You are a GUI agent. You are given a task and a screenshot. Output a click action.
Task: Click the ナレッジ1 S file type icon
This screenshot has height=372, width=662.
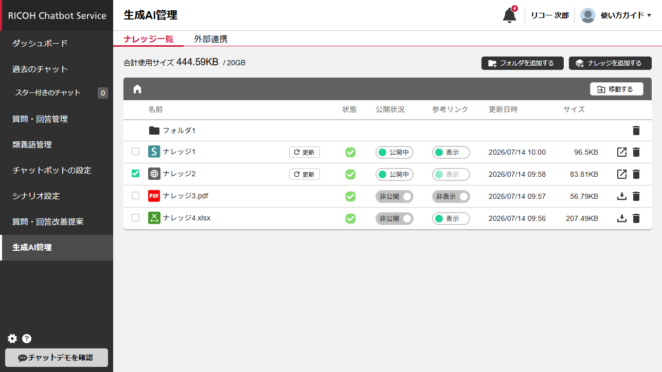154,152
